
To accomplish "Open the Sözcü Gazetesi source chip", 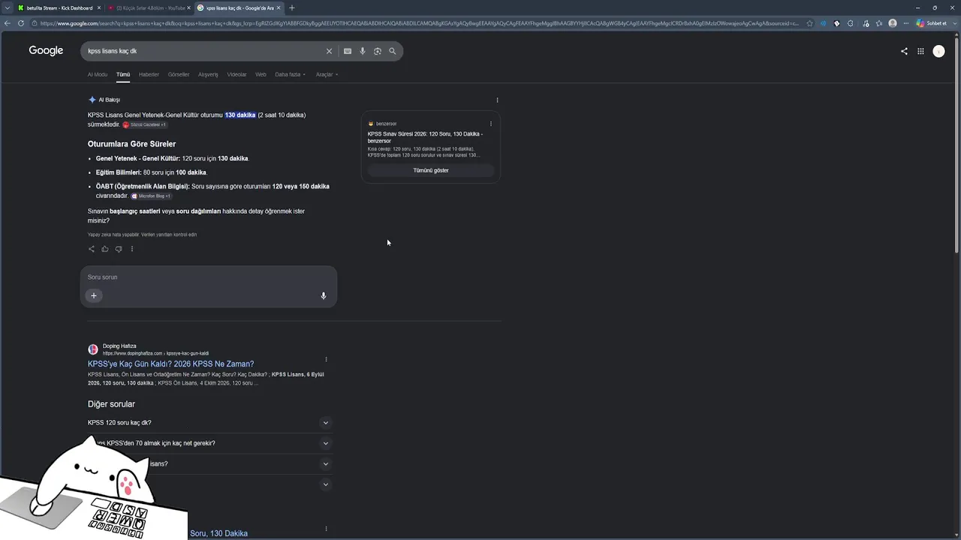I will (145, 124).
